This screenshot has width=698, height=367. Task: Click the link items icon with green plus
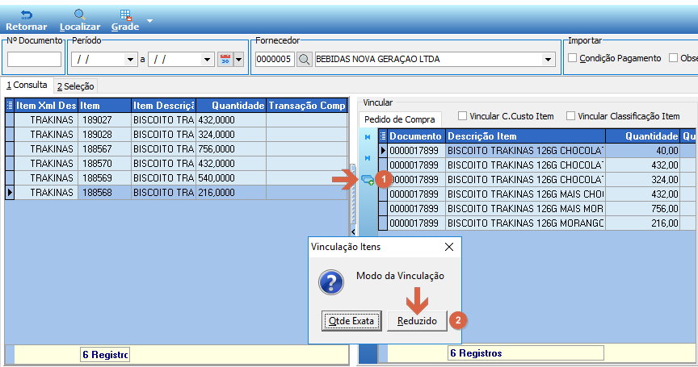tap(368, 180)
